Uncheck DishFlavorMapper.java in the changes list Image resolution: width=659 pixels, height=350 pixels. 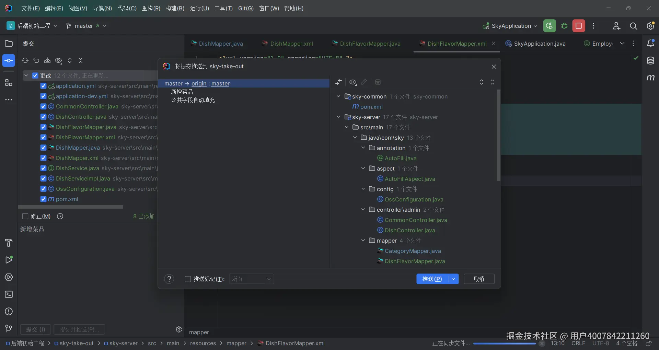(43, 127)
